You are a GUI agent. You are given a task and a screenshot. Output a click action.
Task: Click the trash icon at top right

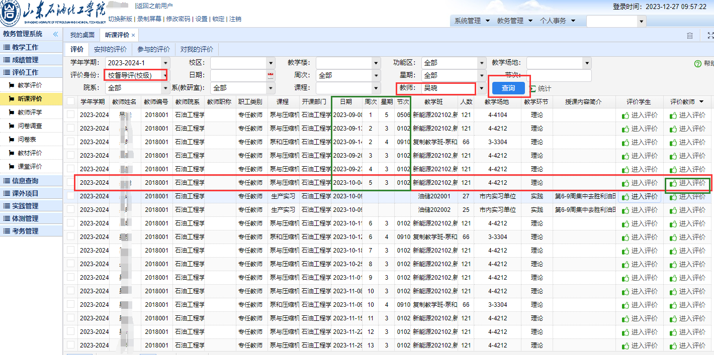690,35
